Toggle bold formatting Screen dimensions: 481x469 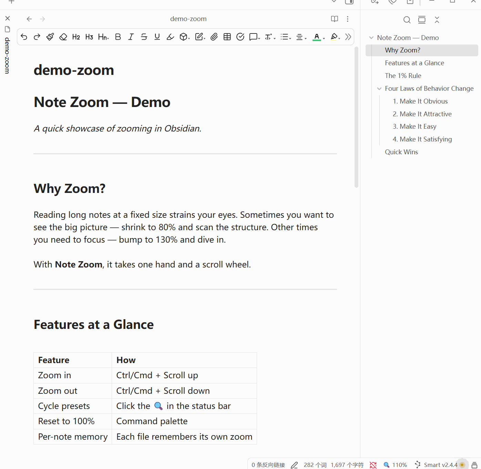click(x=118, y=37)
